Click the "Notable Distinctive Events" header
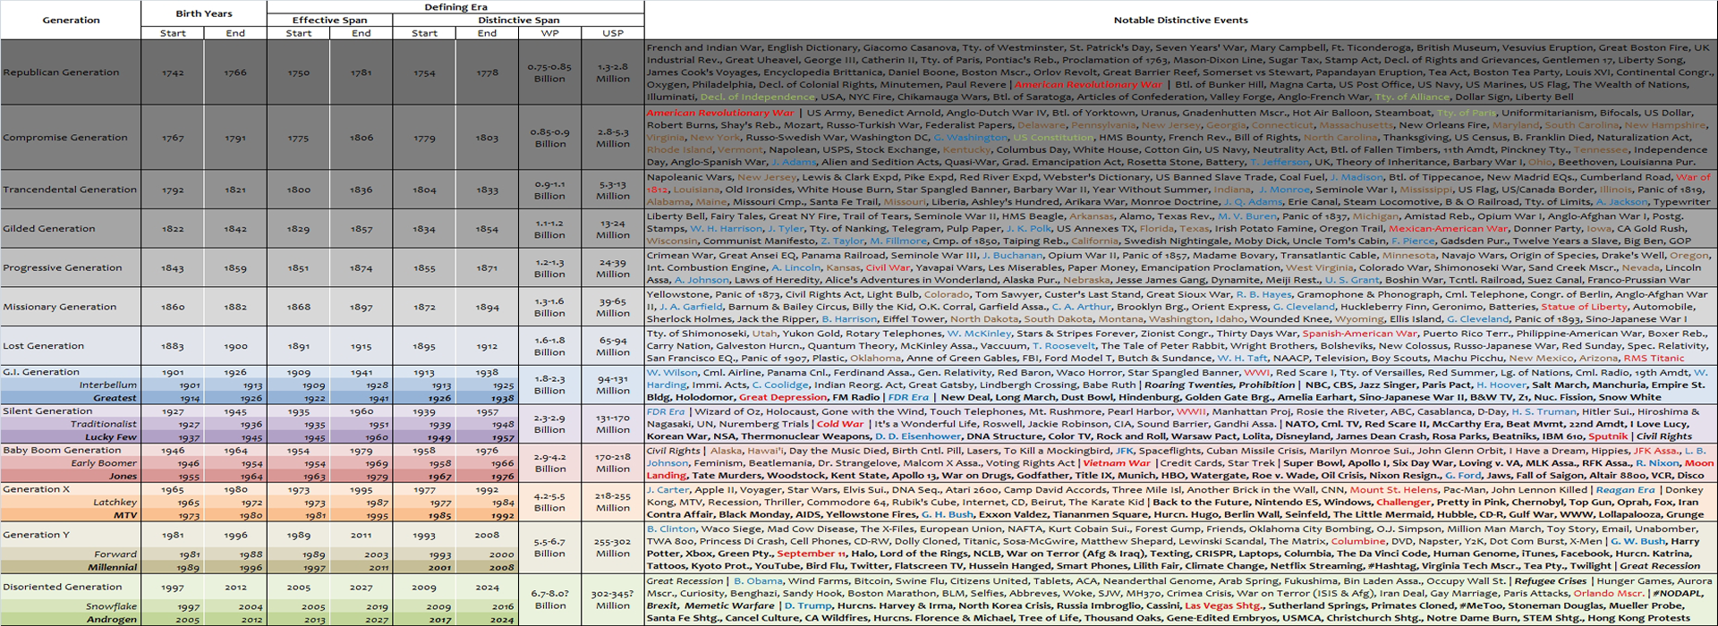1718x626 pixels. click(1180, 20)
